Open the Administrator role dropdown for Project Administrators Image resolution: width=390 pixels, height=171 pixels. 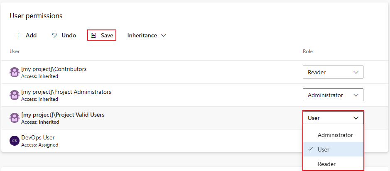point(333,95)
